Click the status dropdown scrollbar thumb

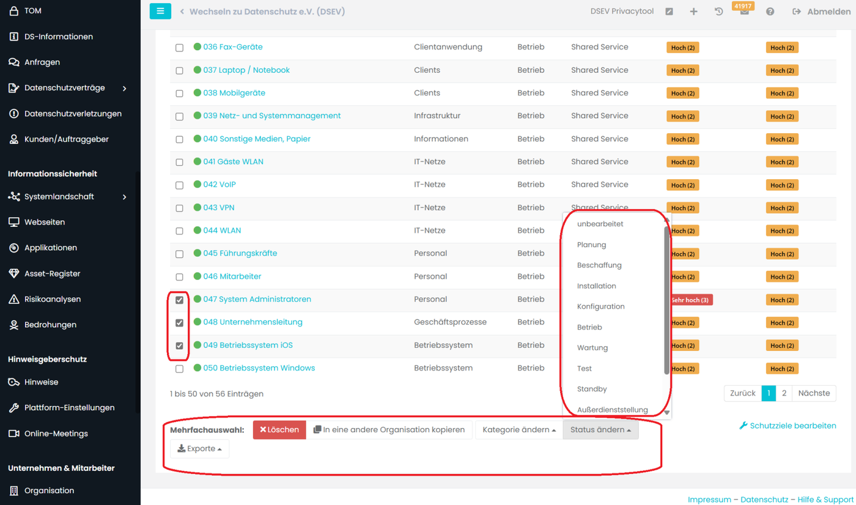tap(666, 300)
